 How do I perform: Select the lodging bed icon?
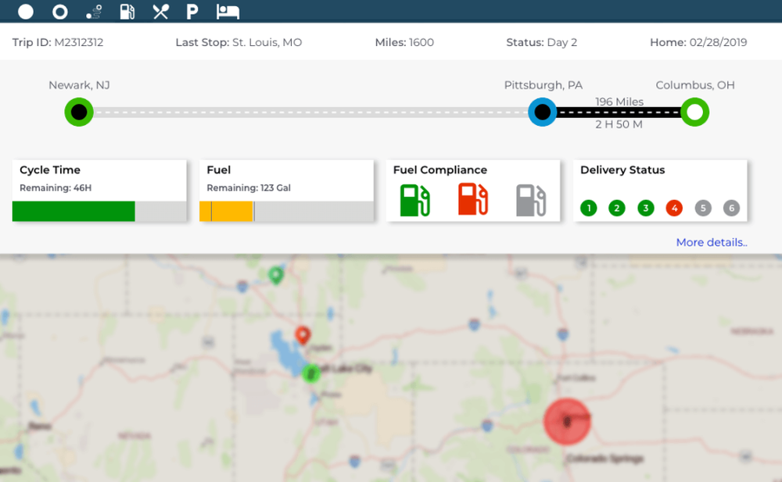(228, 12)
